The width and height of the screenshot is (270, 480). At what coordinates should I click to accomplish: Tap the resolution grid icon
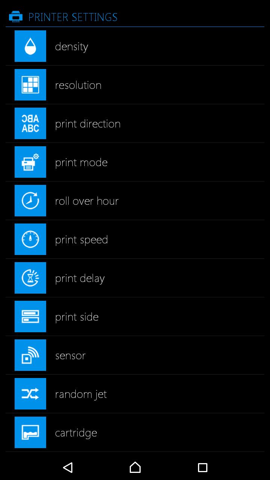tap(30, 85)
